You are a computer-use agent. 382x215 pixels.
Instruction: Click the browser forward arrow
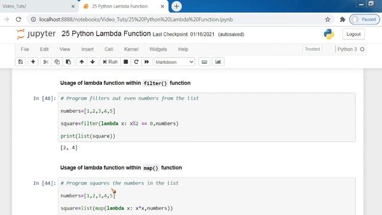tap(7, 20)
